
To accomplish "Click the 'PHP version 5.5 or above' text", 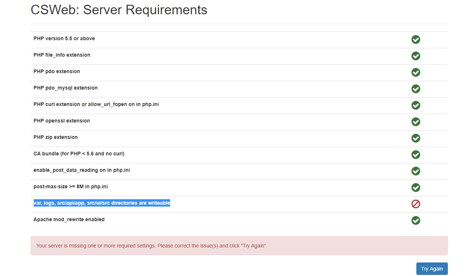I will (64, 38).
